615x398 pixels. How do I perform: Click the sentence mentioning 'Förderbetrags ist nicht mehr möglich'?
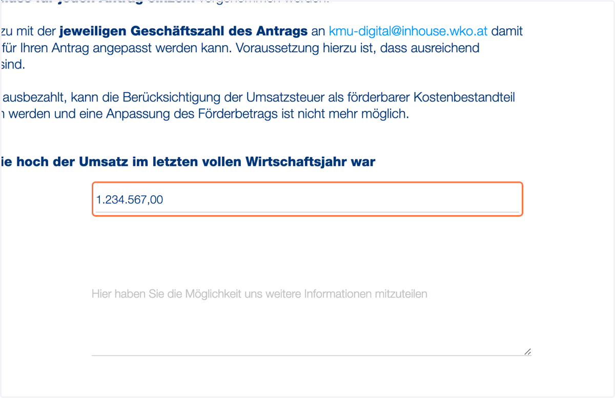pos(205,114)
